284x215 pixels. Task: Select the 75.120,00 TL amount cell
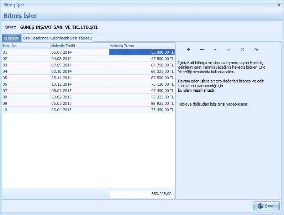pyautogui.click(x=142, y=84)
